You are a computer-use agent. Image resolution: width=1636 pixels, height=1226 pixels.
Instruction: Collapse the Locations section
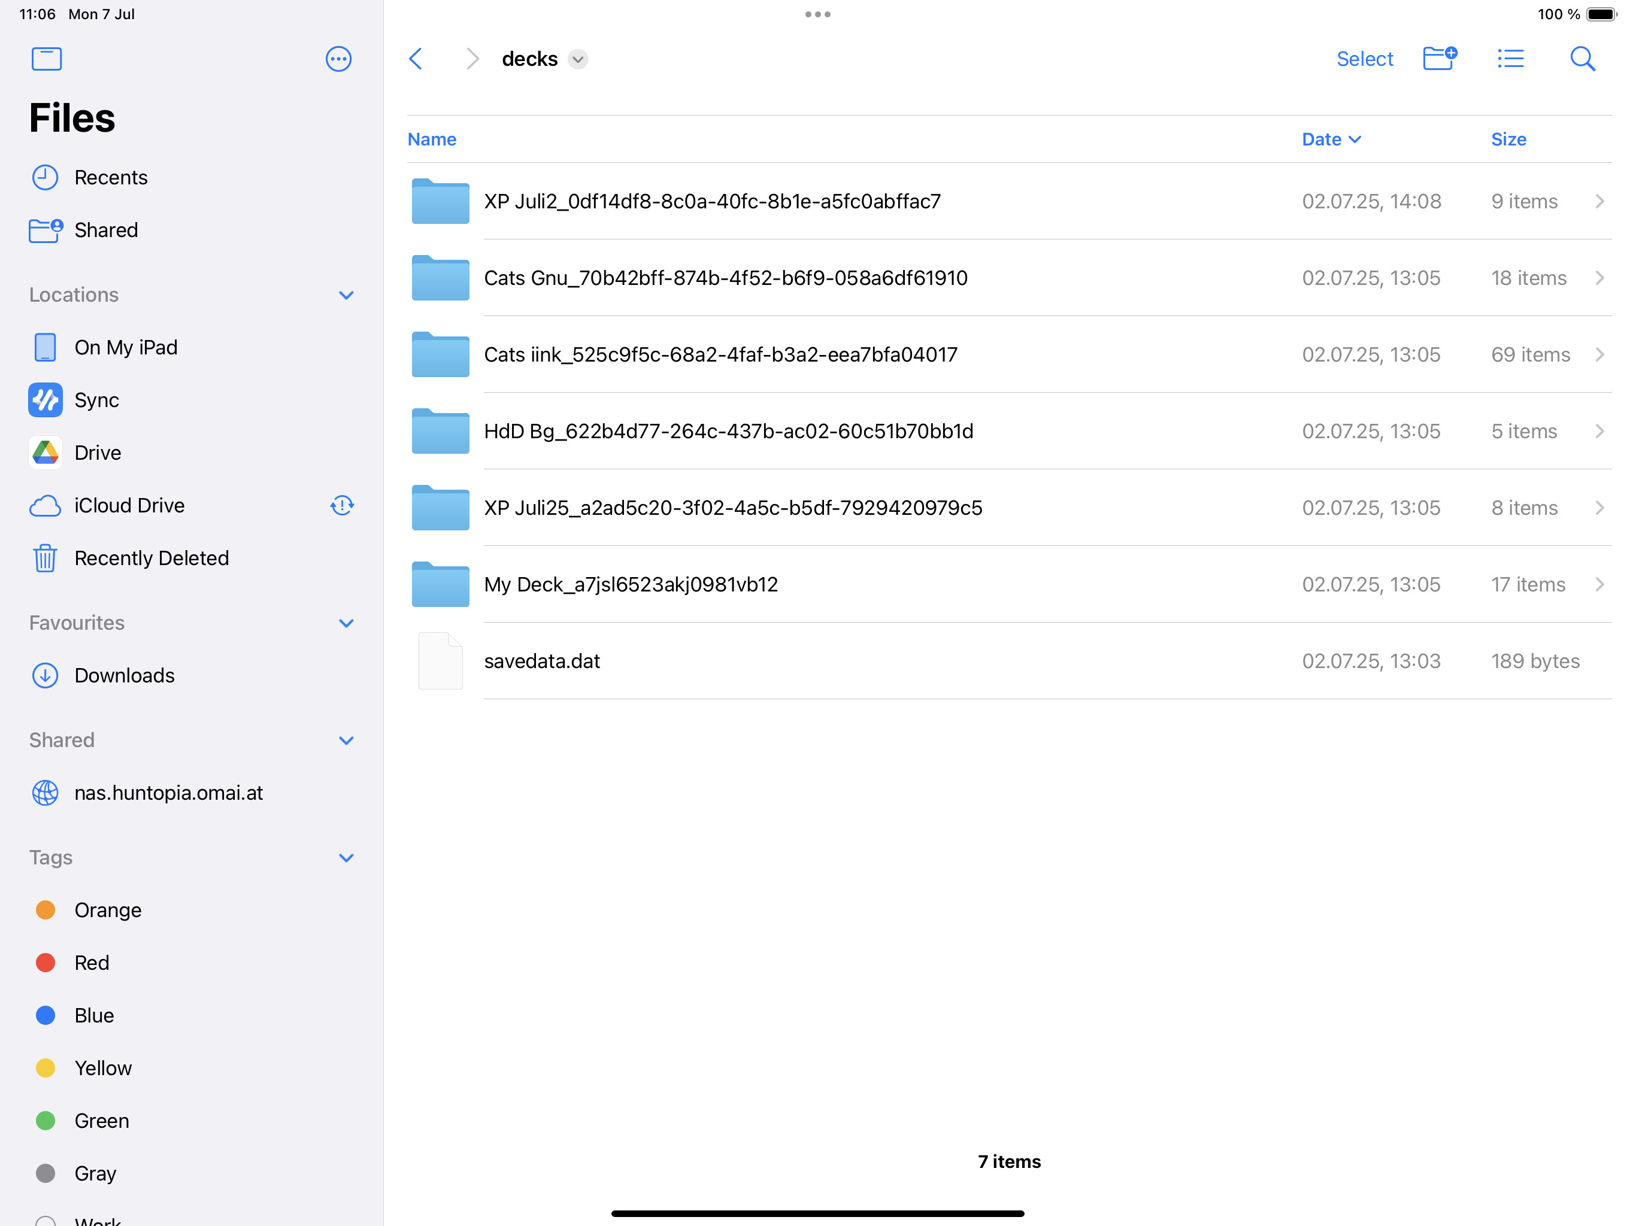(x=346, y=295)
